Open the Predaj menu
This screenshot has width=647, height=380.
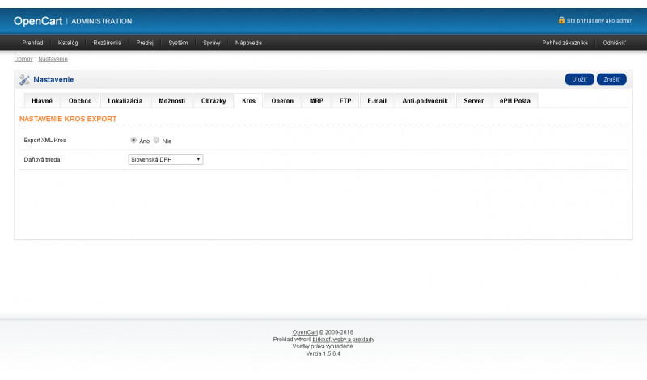pos(145,43)
